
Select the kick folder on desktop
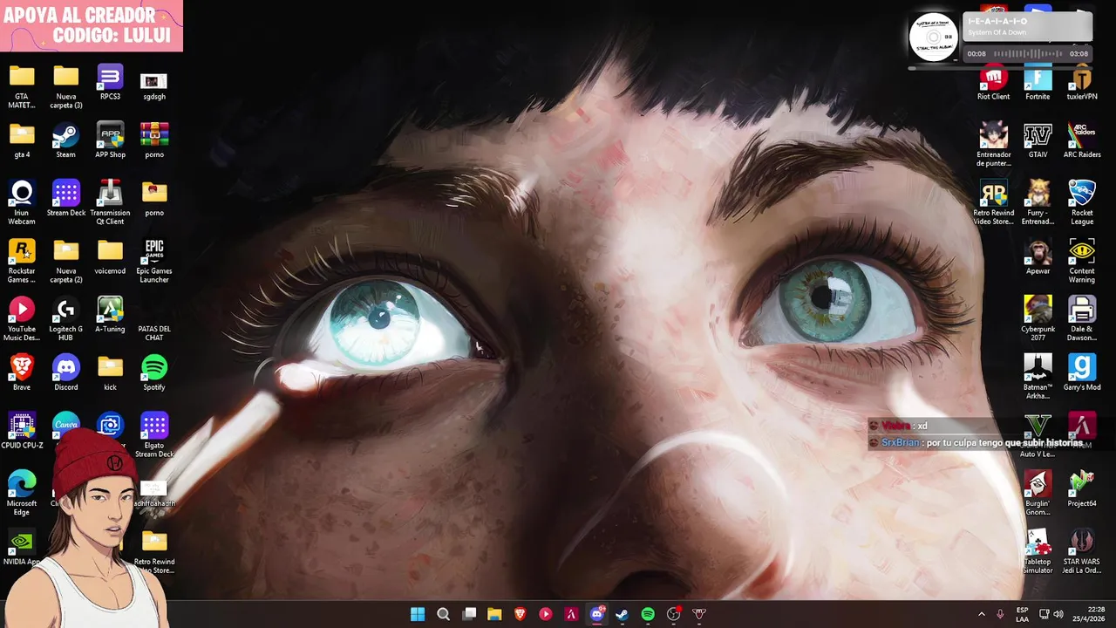click(110, 373)
